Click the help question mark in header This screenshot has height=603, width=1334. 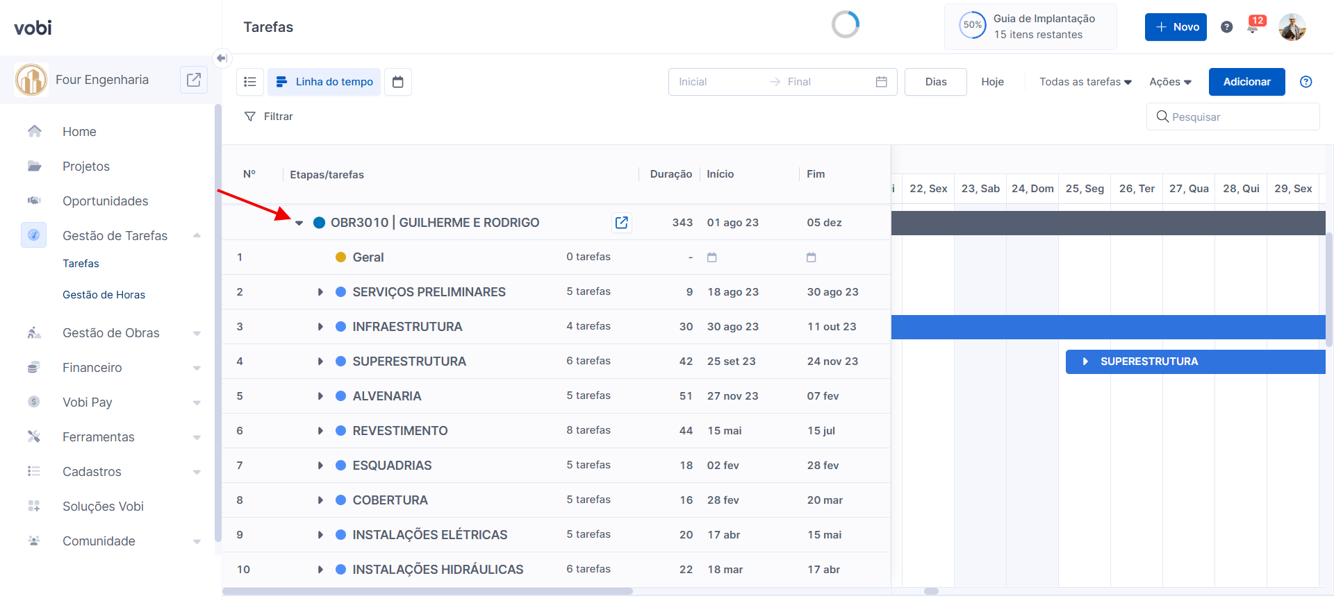(1227, 27)
